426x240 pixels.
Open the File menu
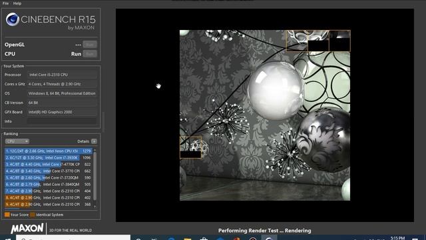tap(5, 3)
